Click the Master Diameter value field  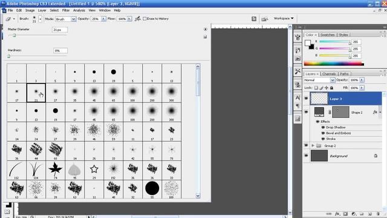60,30
